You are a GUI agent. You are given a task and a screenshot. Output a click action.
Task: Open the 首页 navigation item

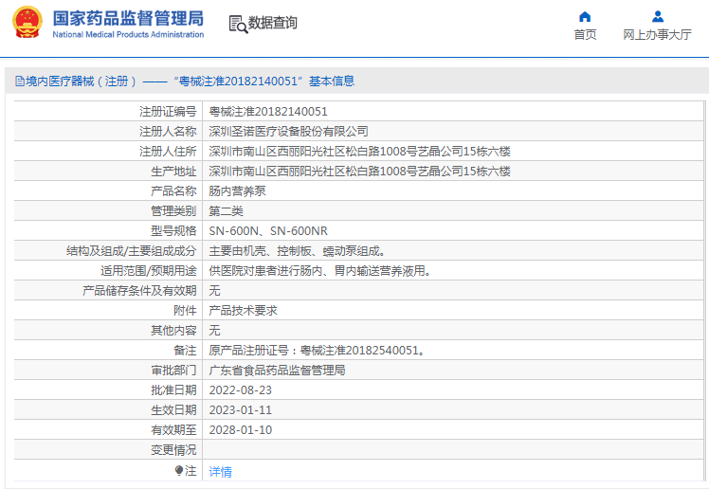(x=585, y=35)
